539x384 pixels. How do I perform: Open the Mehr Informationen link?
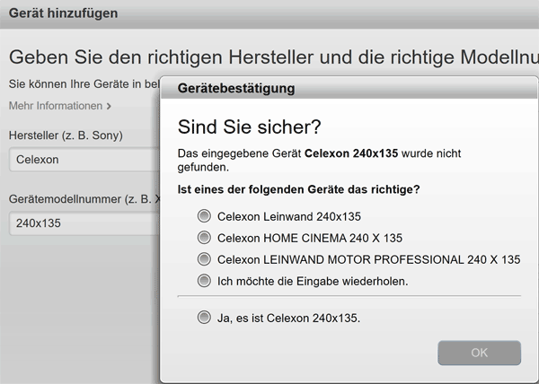pos(56,106)
